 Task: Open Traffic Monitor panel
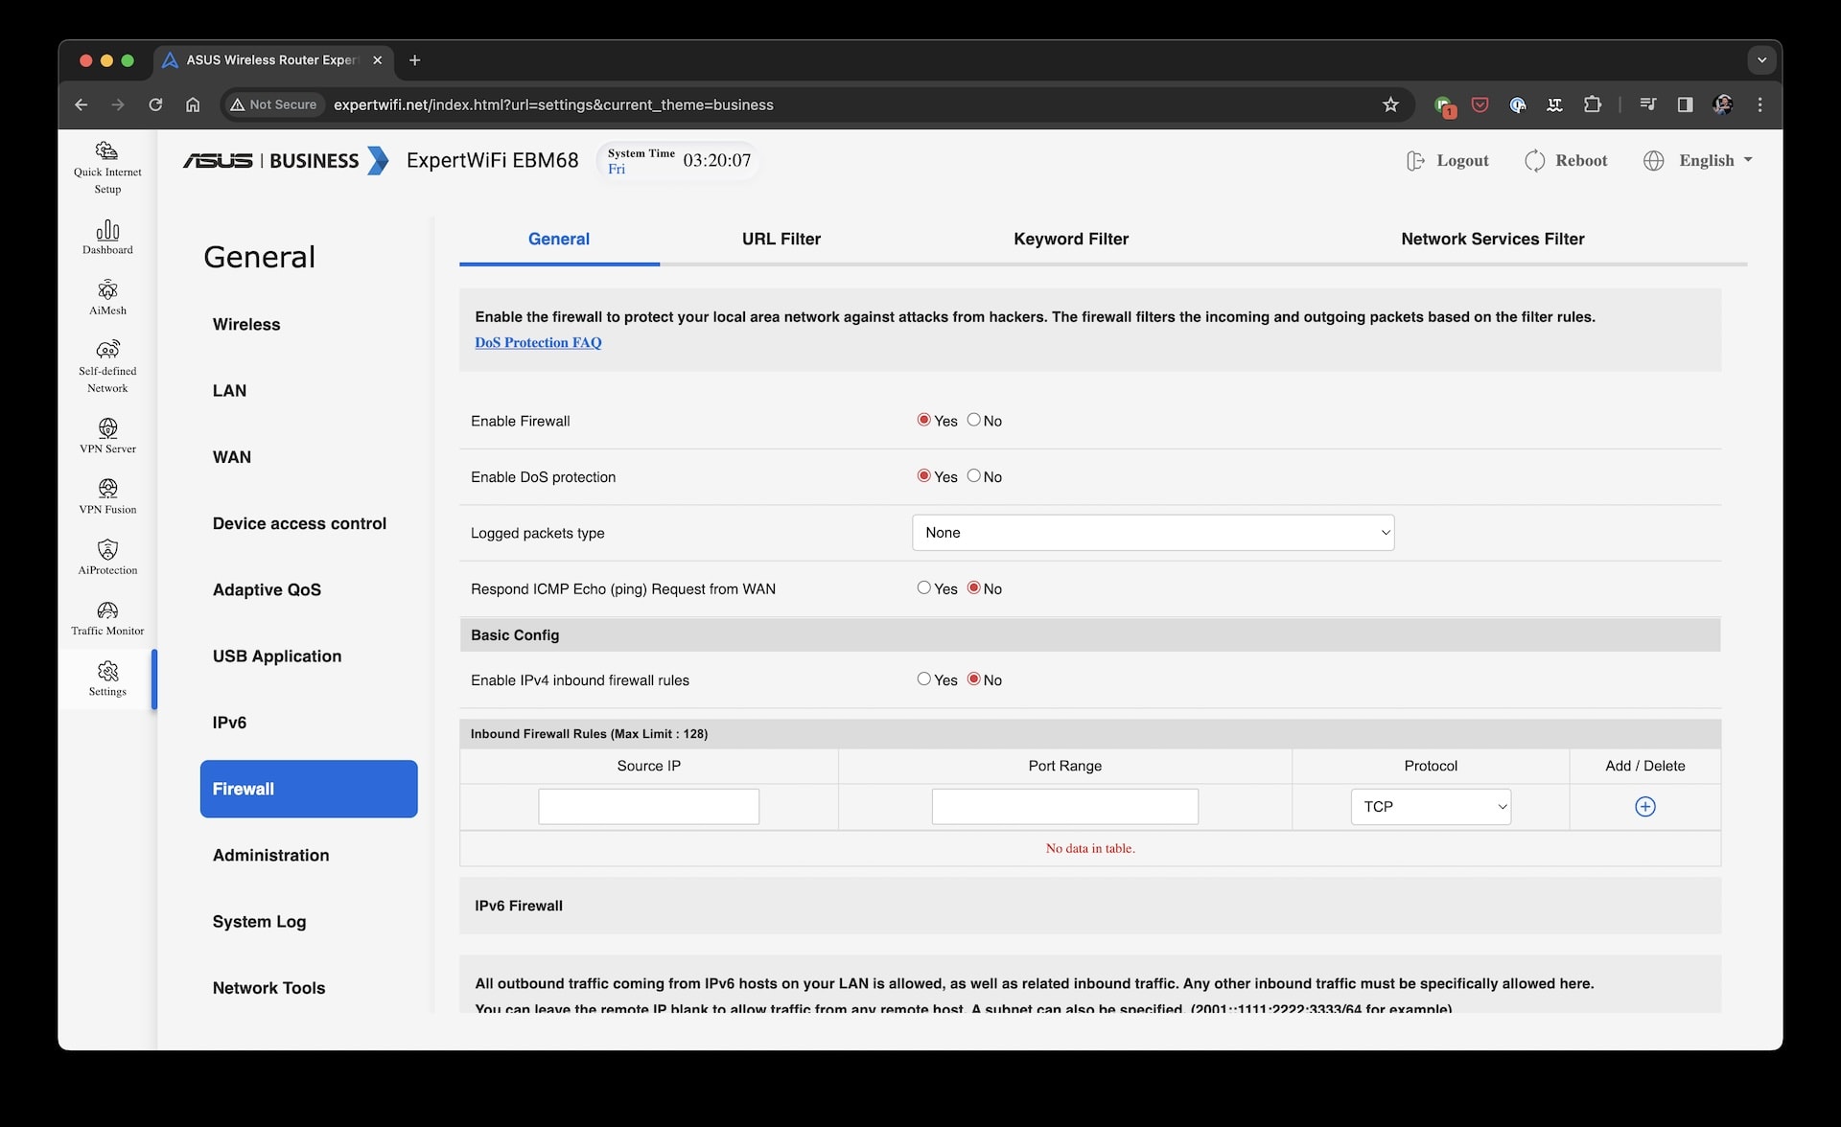click(106, 617)
